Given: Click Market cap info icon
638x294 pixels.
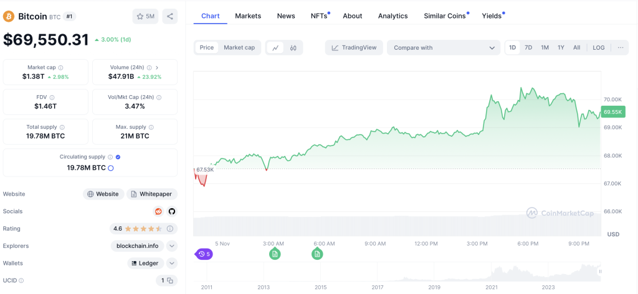Looking at the screenshot, I should pos(60,67).
